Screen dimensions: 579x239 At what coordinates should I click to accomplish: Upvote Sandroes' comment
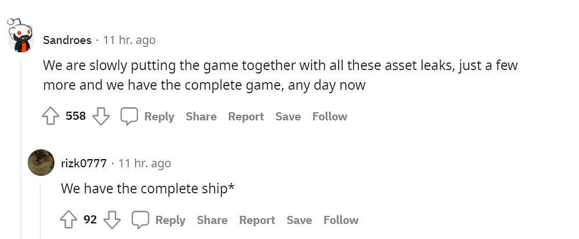coord(51,116)
